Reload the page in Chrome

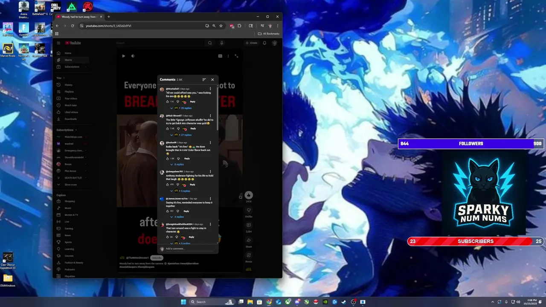point(73,26)
